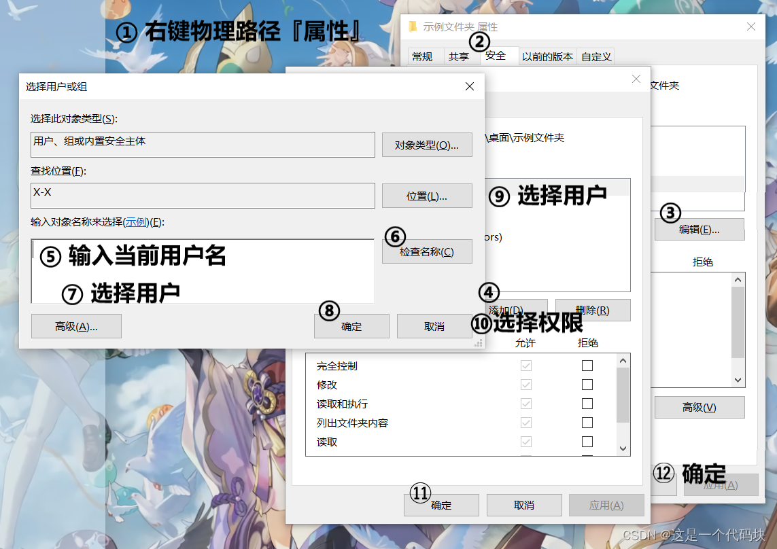The height and width of the screenshot is (549, 777).
Task: Select the 安全 tab
Action: pos(496,56)
